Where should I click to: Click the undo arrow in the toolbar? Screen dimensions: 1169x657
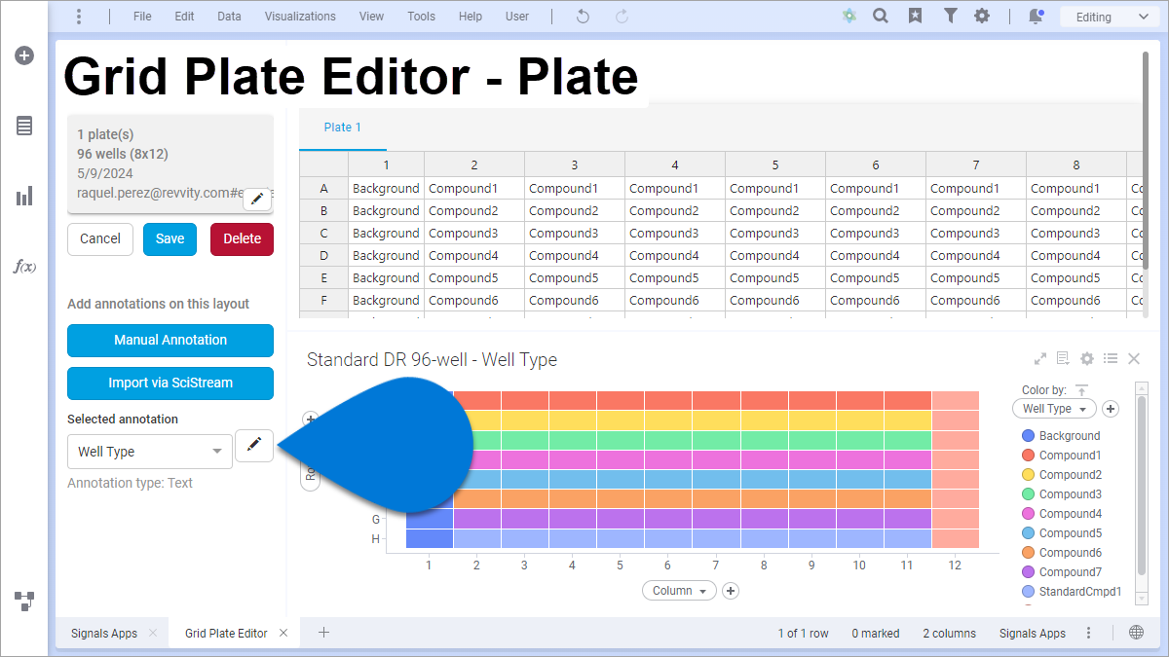point(582,16)
